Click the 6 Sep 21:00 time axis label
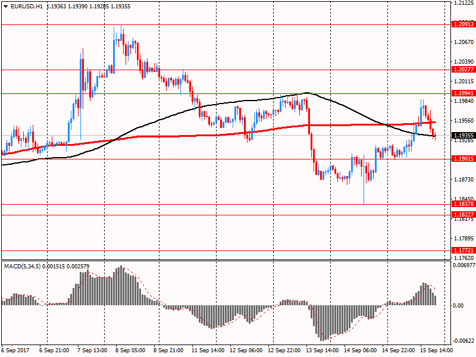 [54, 350]
